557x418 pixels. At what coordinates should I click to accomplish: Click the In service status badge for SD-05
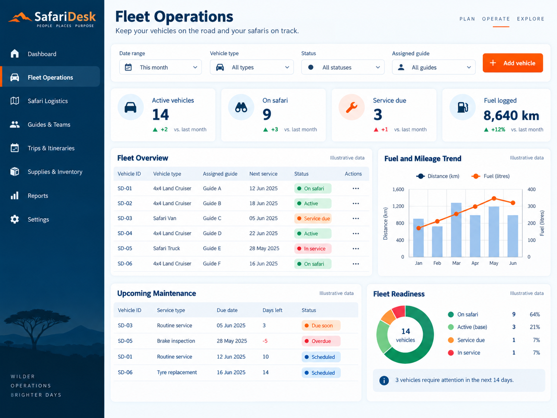point(313,249)
